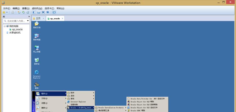Screen dimensions: 236x112
Task: Expand Oracle - OraDb10g_home1 submenu
Action: (81, 108)
